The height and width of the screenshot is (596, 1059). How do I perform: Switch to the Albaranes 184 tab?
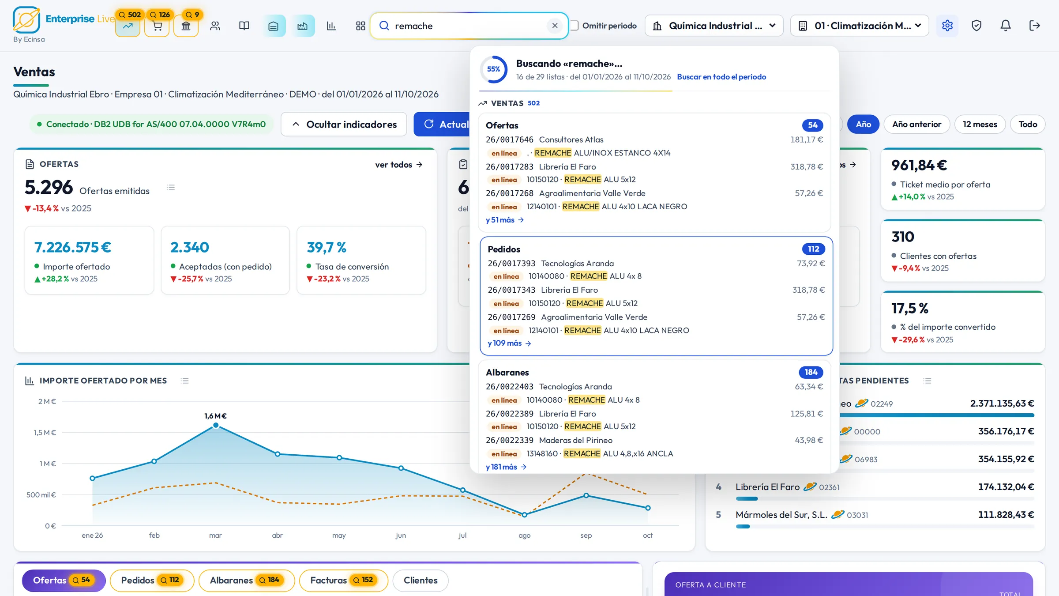[247, 580]
